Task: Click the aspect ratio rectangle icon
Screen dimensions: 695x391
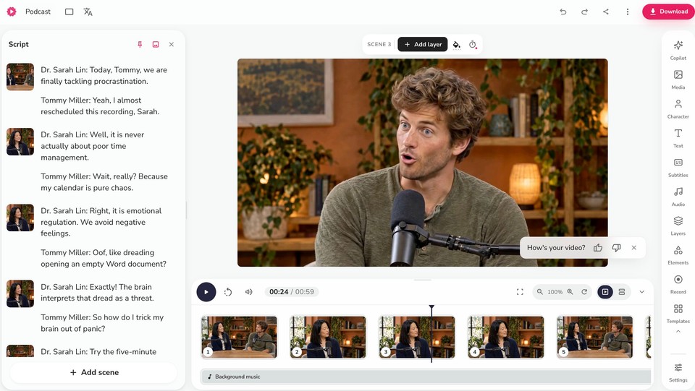Action: click(69, 12)
